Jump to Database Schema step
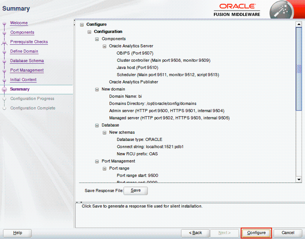The height and width of the screenshot is (239, 305). (27, 61)
